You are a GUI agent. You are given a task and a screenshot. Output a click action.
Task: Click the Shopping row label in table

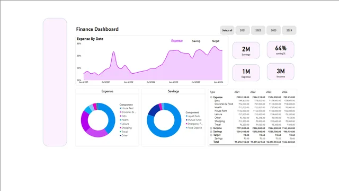[219, 121]
